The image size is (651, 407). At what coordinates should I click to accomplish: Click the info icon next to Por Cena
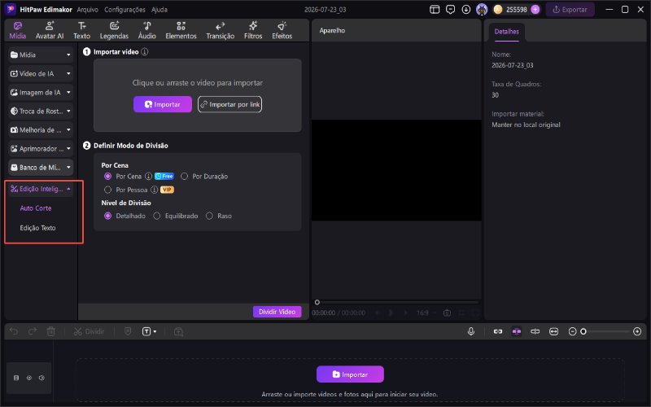[148, 177]
